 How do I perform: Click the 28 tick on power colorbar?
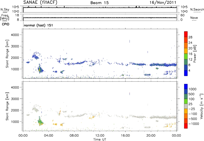point(190,37)
